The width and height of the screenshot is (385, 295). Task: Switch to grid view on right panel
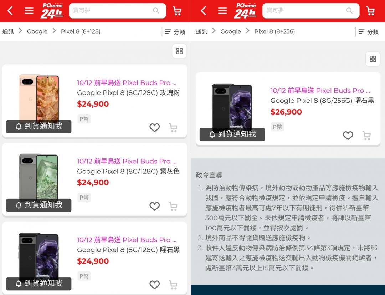373,59
